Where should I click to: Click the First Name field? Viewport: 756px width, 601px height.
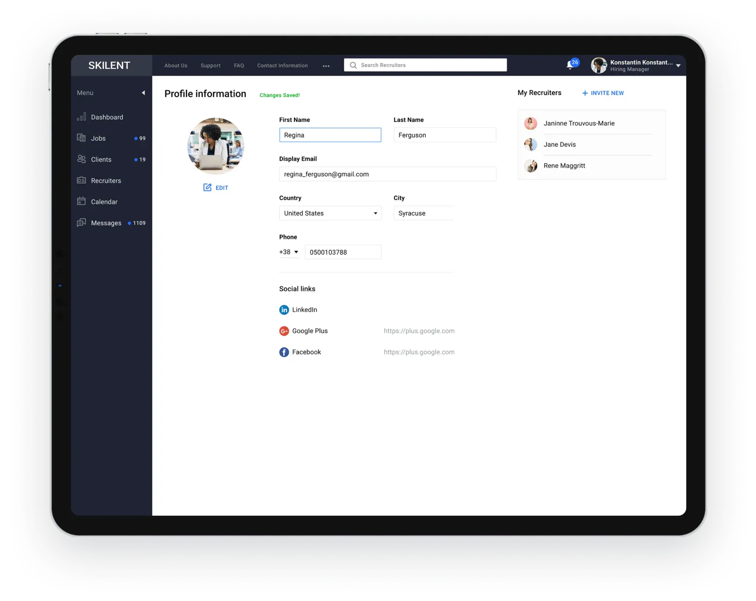tap(330, 135)
